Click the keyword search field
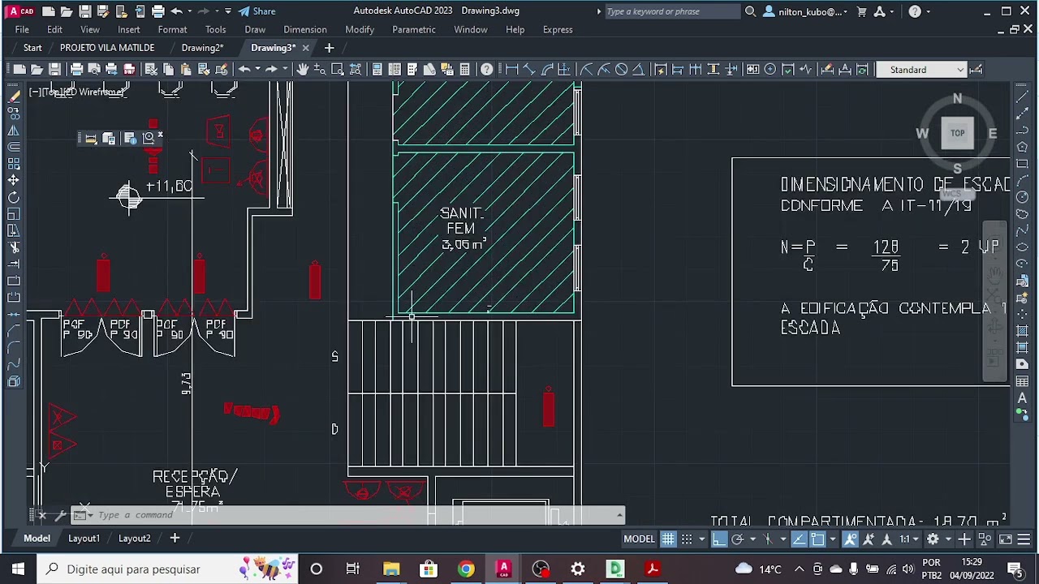 pos(672,11)
